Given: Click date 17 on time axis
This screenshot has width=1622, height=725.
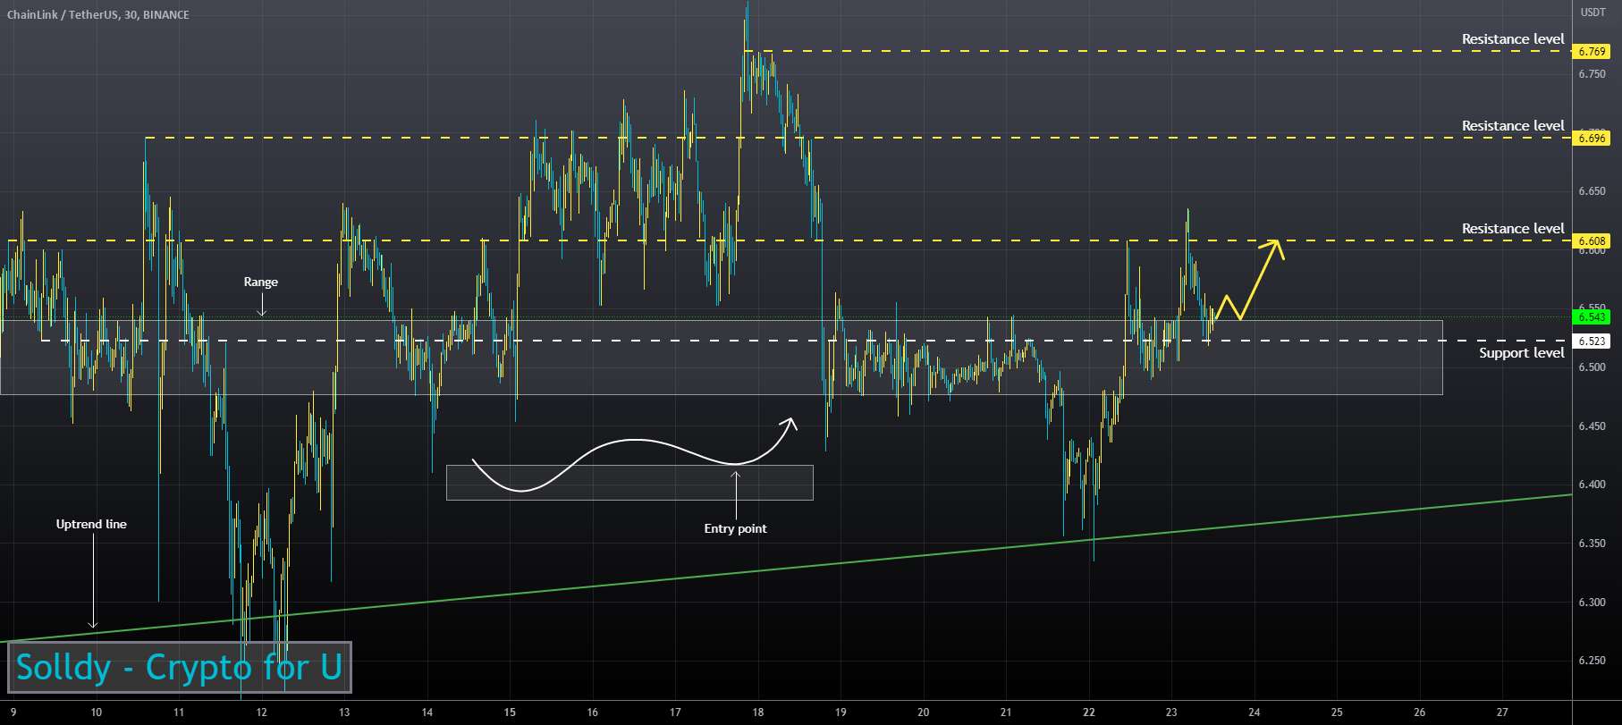Looking at the screenshot, I should [x=675, y=712].
